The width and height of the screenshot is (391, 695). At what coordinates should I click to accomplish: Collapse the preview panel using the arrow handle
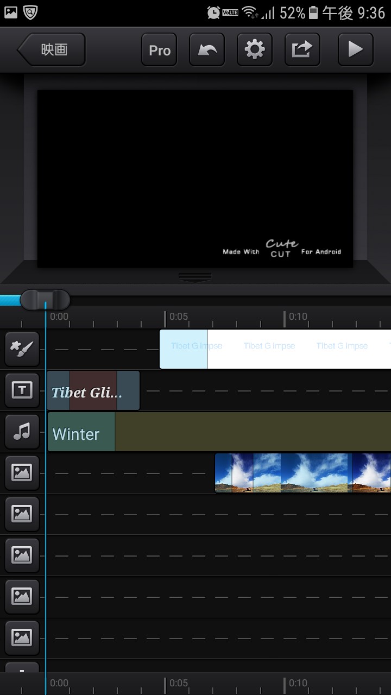pyautogui.click(x=195, y=277)
